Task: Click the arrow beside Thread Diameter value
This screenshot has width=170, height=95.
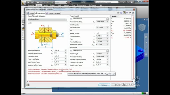Action: 108,36
